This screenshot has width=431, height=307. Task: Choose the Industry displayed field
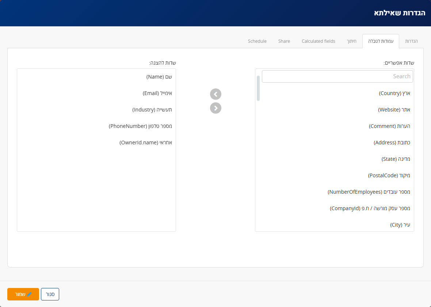point(96,110)
